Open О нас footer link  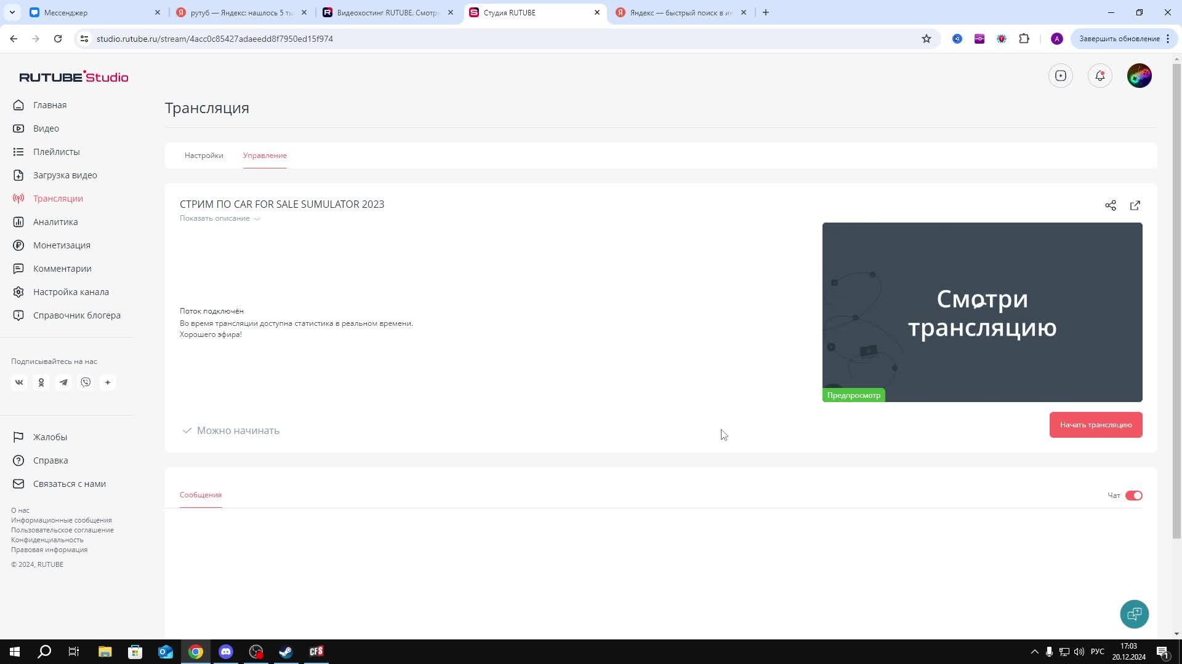tap(20, 510)
